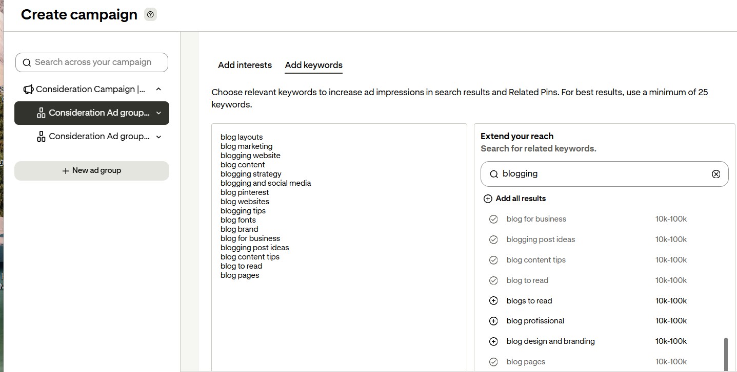Click the Search across your campaign field

point(92,62)
